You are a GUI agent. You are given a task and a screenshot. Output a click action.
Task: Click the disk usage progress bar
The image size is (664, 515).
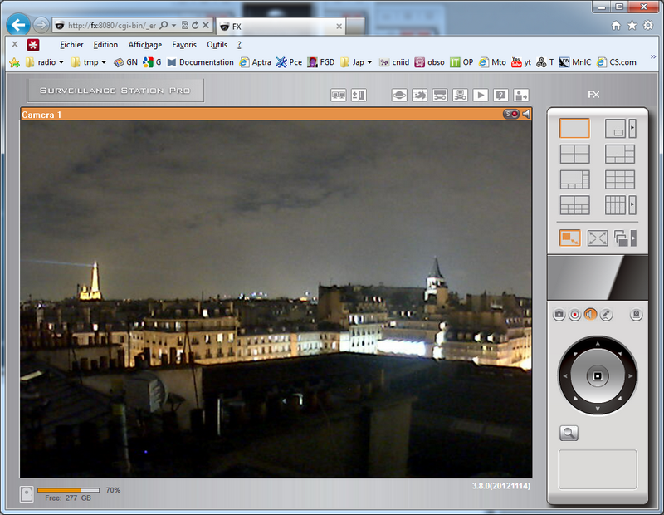[x=68, y=490]
